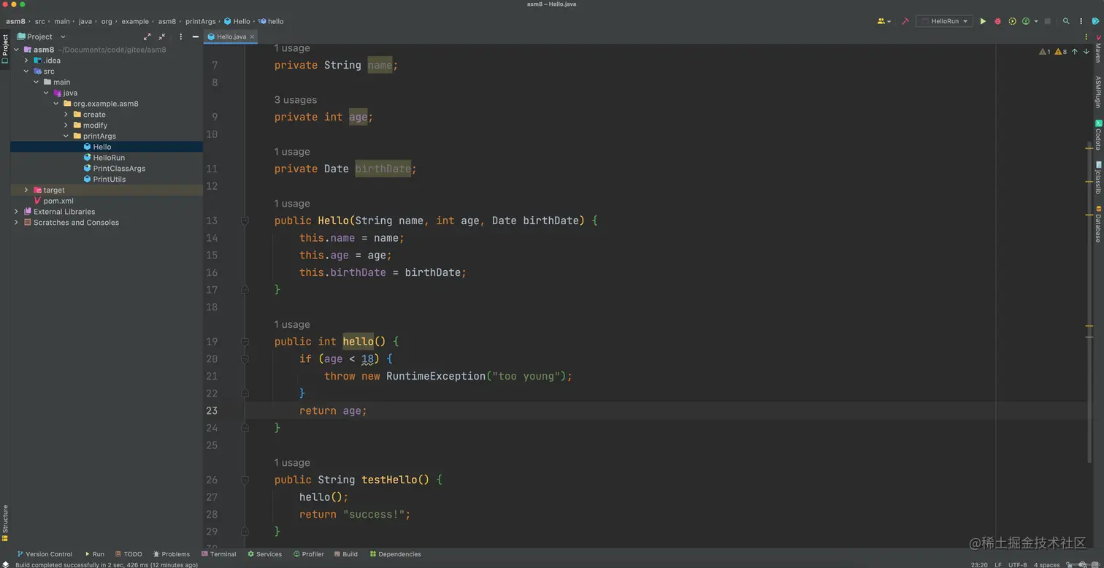Fold the hello() method at line 19 gutter

245,342
